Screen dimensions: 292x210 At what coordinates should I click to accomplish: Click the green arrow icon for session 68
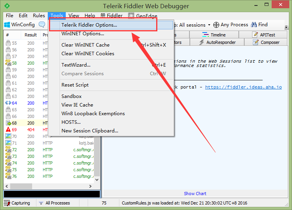pos(9,123)
